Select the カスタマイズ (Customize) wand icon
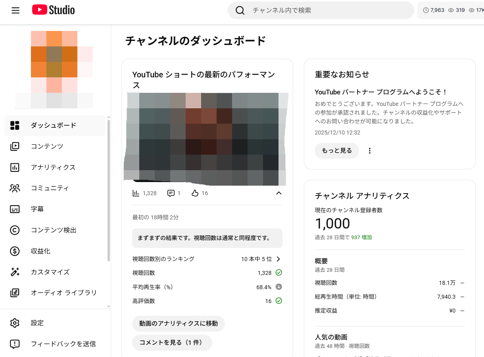Image resolution: width=484 pixels, height=357 pixels. [15, 272]
